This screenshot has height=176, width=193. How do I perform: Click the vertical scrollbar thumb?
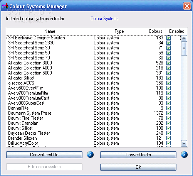(184, 49)
